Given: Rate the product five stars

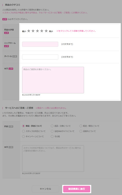Looking at the screenshot, I should [46, 31].
